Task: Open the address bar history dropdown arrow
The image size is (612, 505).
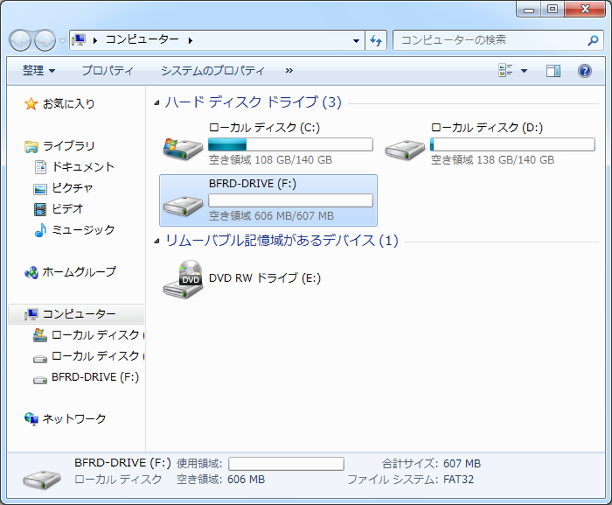Action: tap(356, 40)
